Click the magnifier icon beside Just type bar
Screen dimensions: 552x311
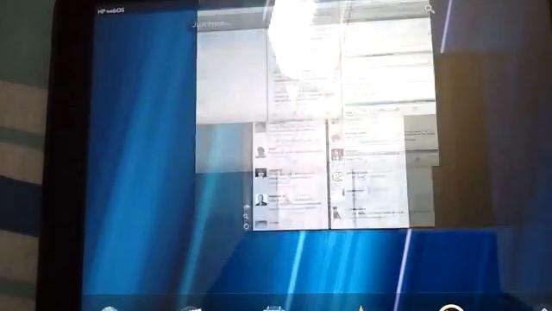coord(430,10)
